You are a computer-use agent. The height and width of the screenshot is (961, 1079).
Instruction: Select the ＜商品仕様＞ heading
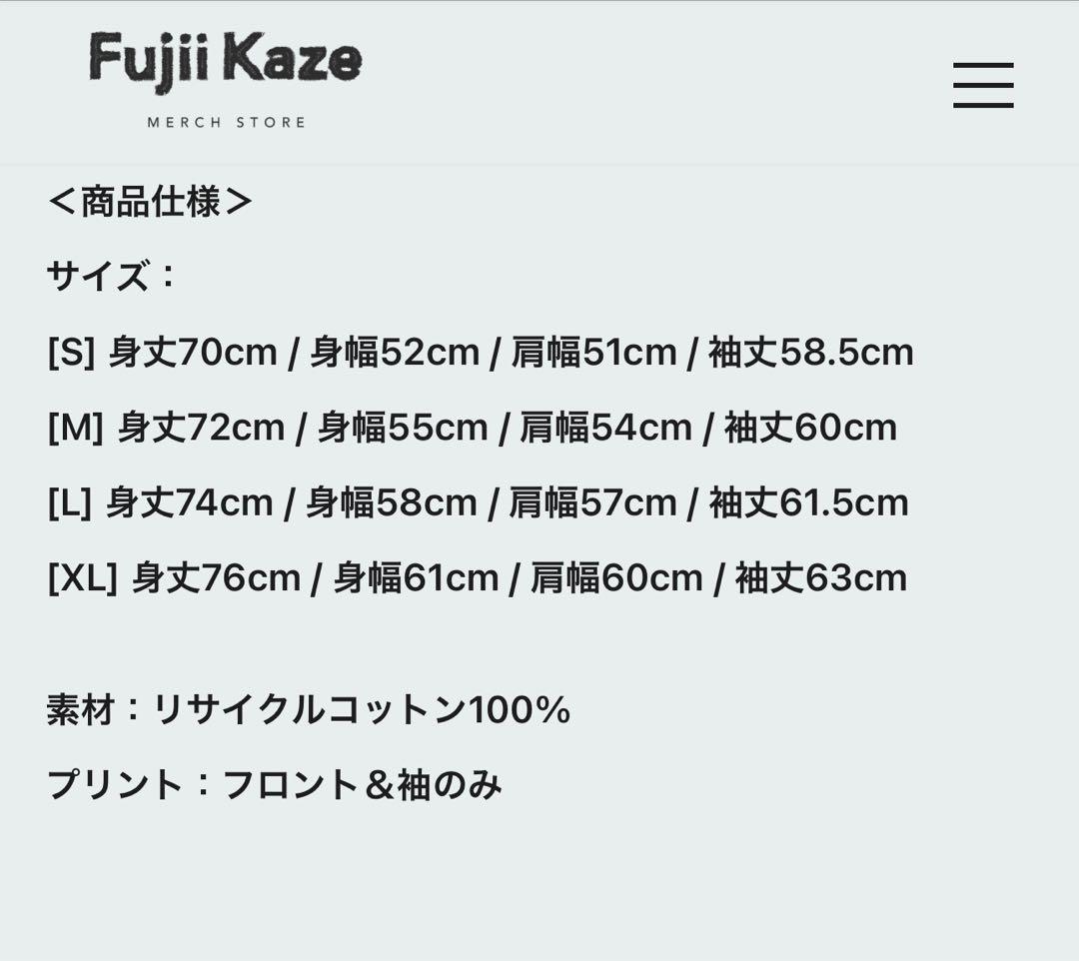coord(150,202)
